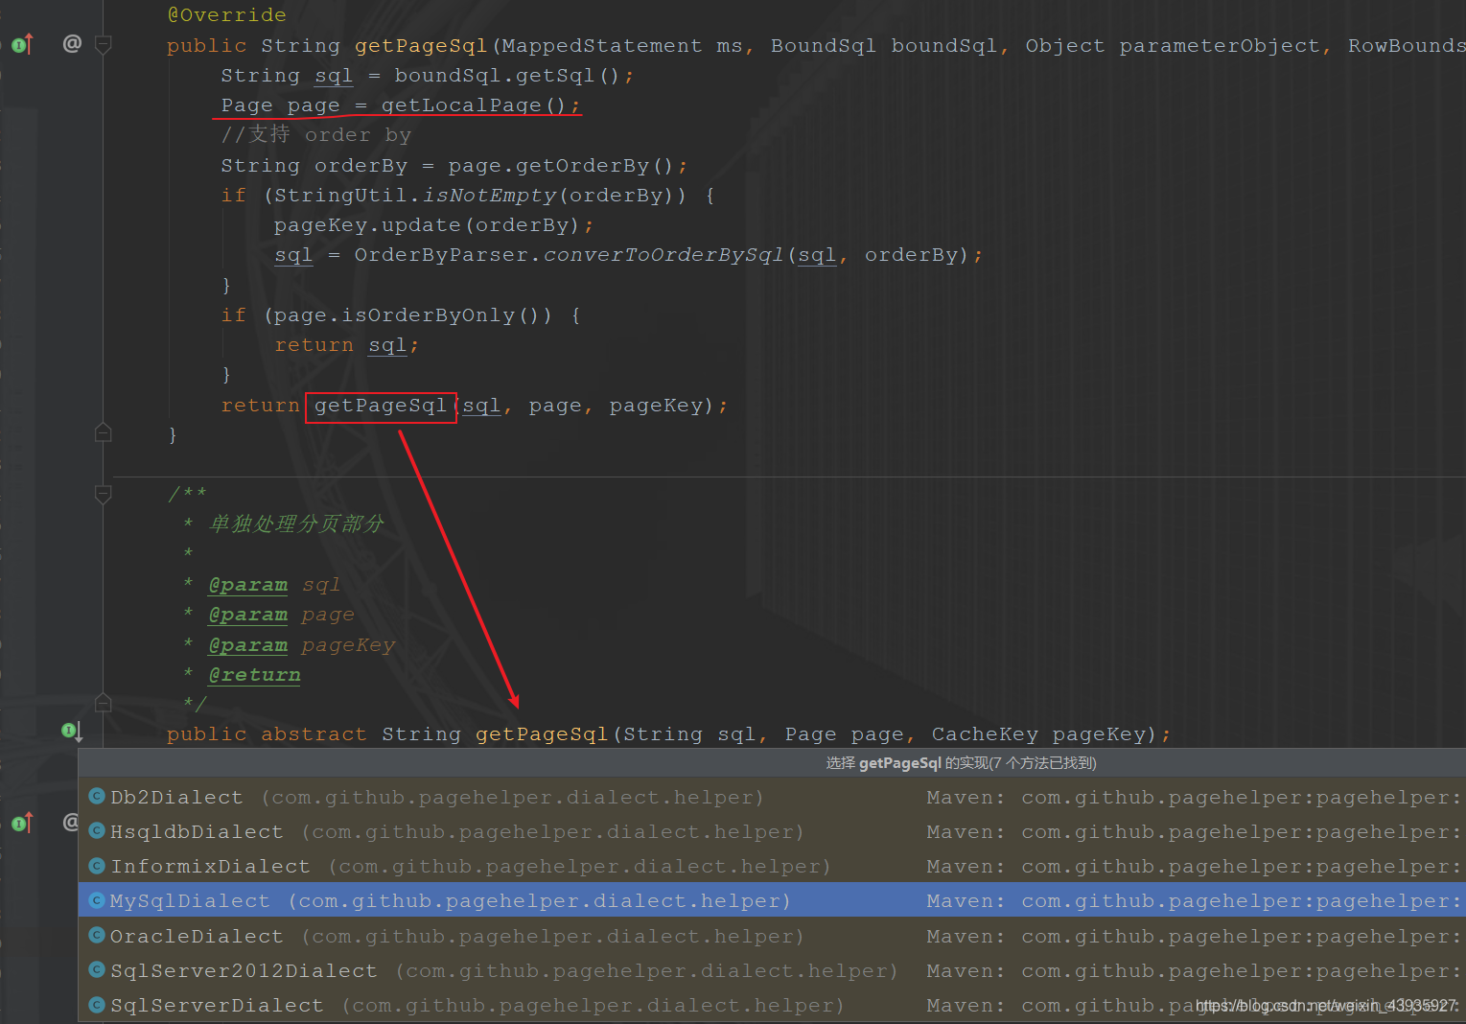The image size is (1466, 1024).
Task: Click fold end marker at Javadoc close
Action: coord(104,704)
